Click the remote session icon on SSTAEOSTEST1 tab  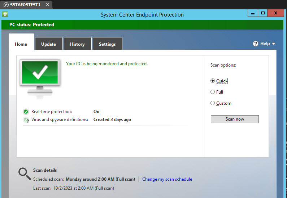[6, 5]
